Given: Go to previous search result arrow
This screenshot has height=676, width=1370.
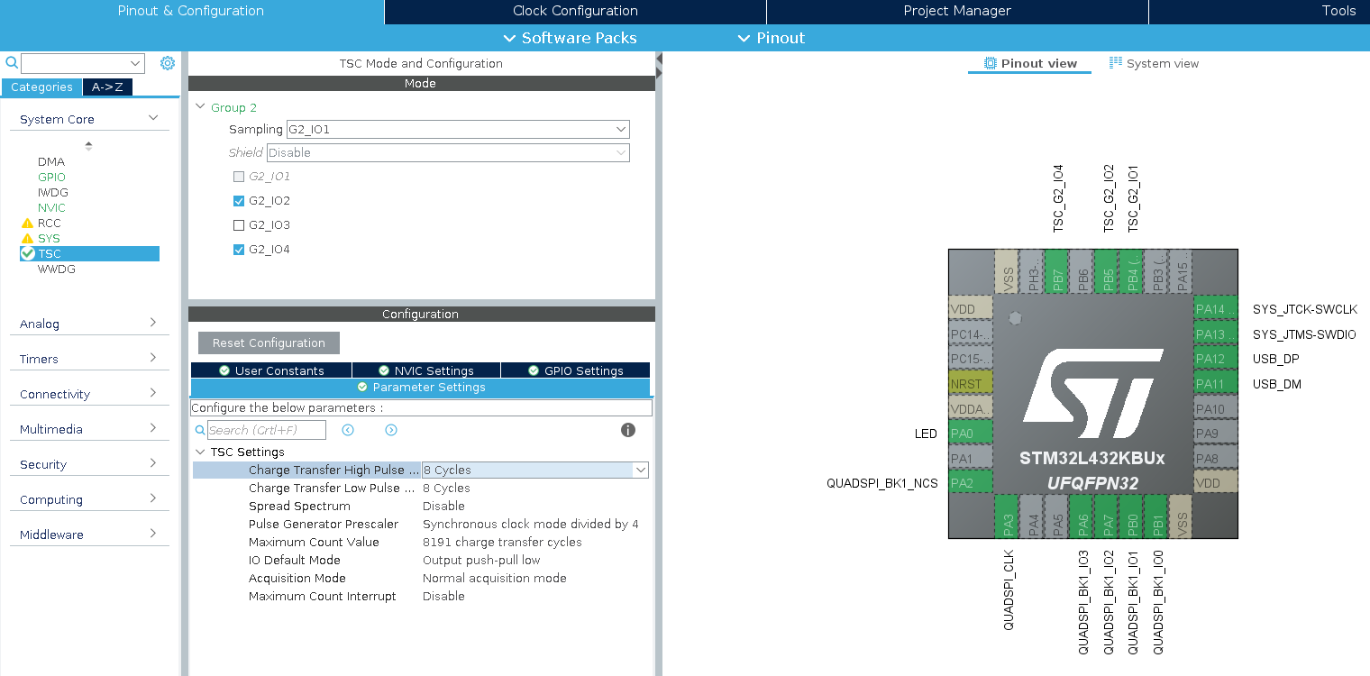Looking at the screenshot, I should tap(348, 430).
